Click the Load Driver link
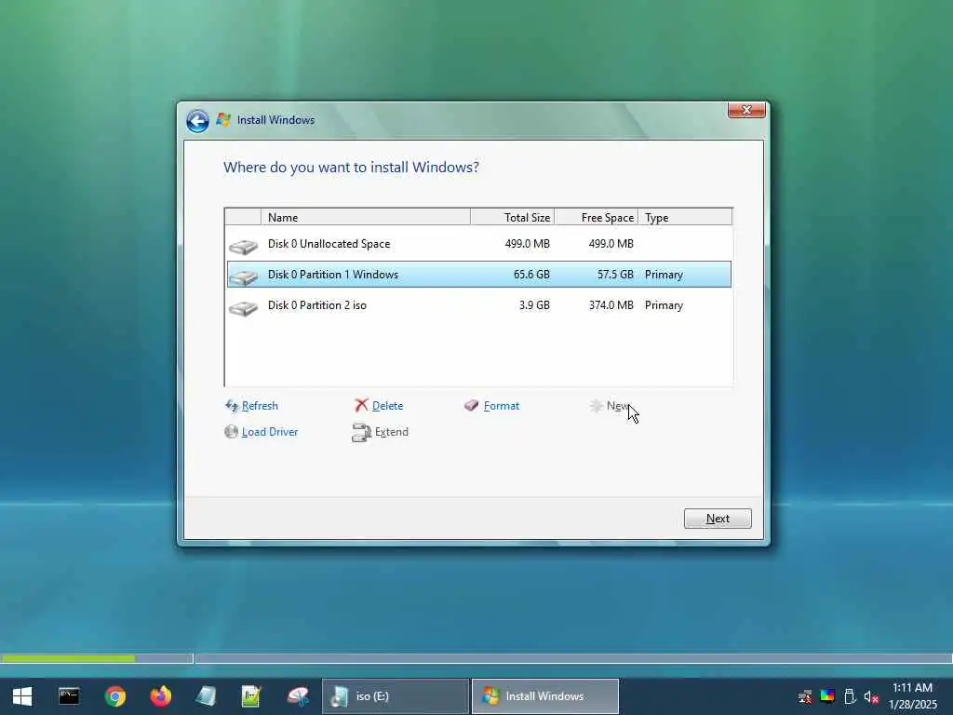953x715 pixels. tap(270, 432)
